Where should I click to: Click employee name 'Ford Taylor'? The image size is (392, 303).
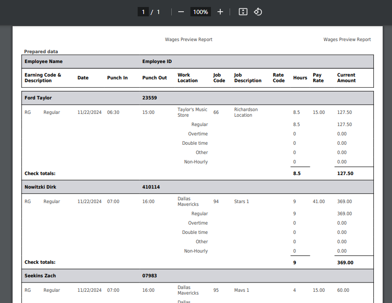pos(38,98)
